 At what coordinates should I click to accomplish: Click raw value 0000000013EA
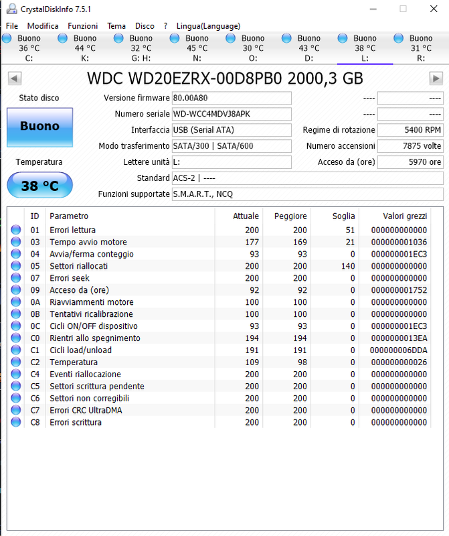click(399, 338)
